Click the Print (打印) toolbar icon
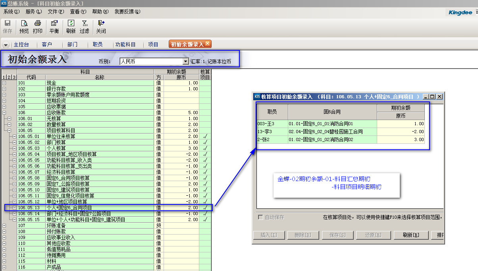This screenshot has width=478, height=271. pos(38,27)
